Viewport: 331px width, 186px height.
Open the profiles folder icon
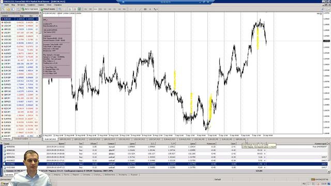coord(8,9)
